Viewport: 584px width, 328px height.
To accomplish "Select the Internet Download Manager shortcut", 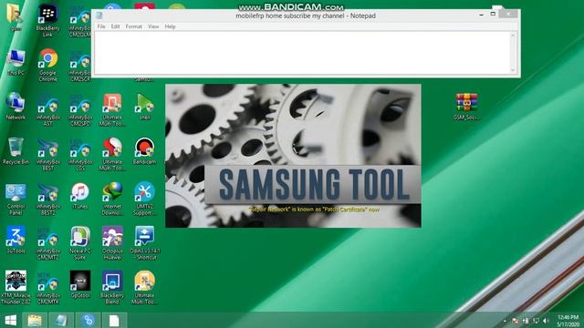I will click(x=112, y=199).
